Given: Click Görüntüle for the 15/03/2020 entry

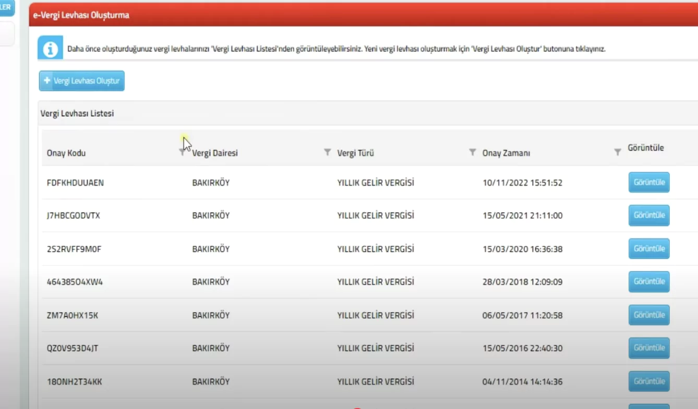Looking at the screenshot, I should [x=648, y=249].
